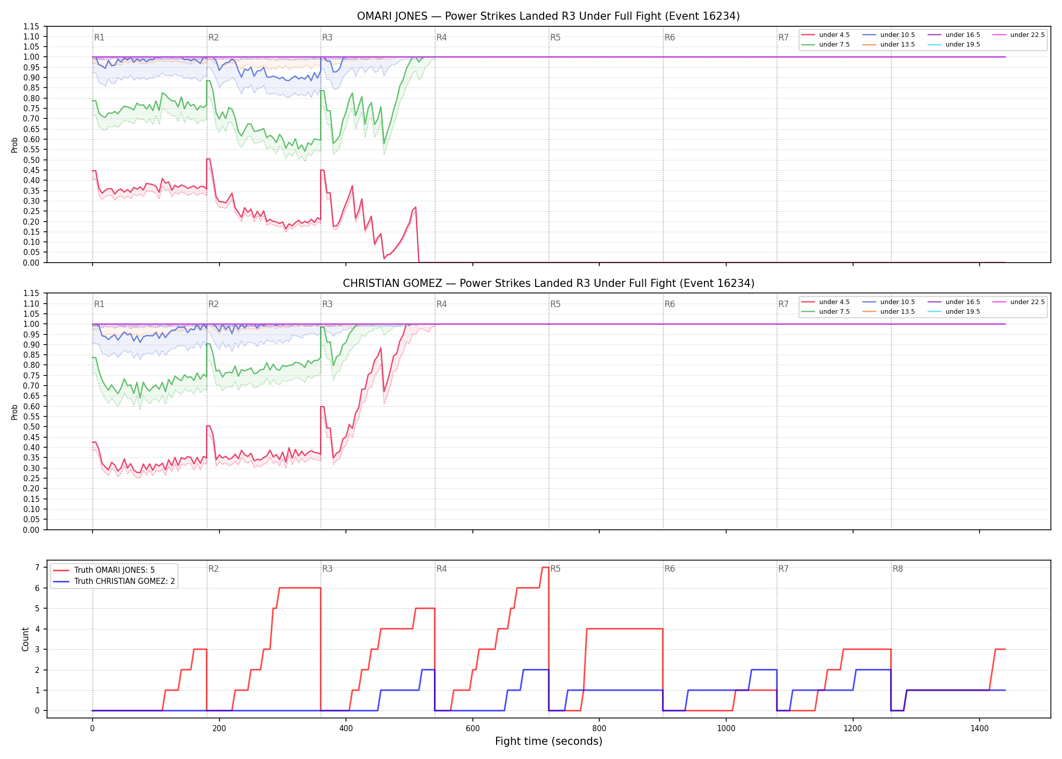
Task: Select 'under 19.5' legend entry in CHRISTIAN GOMEZ chart
Action: pos(954,312)
